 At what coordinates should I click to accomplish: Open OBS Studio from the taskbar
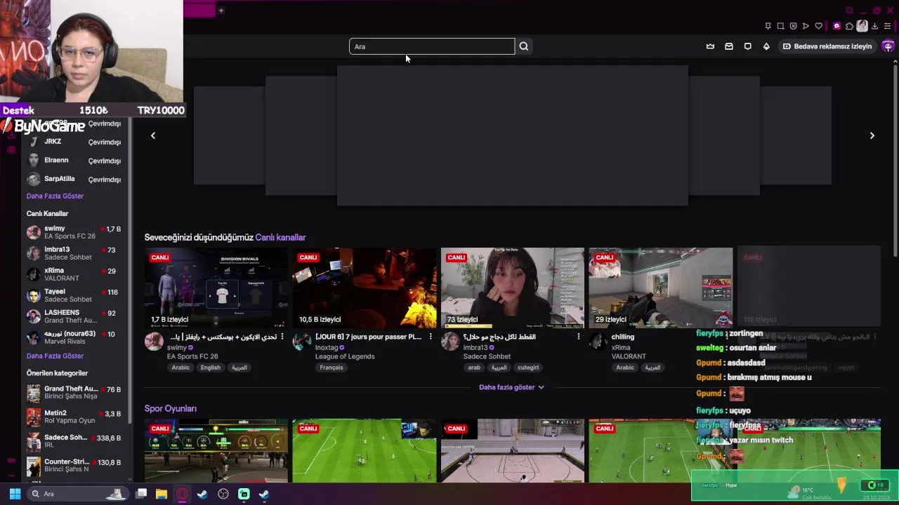[x=223, y=494]
